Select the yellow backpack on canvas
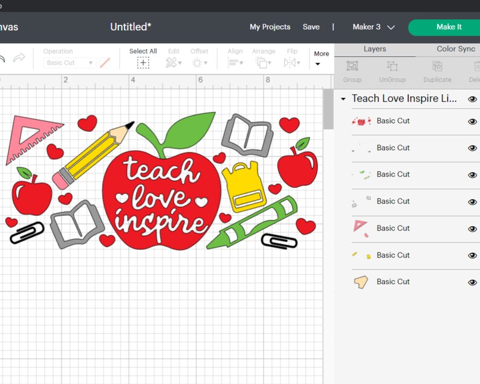Image resolution: width=480 pixels, height=384 pixels. [244, 187]
